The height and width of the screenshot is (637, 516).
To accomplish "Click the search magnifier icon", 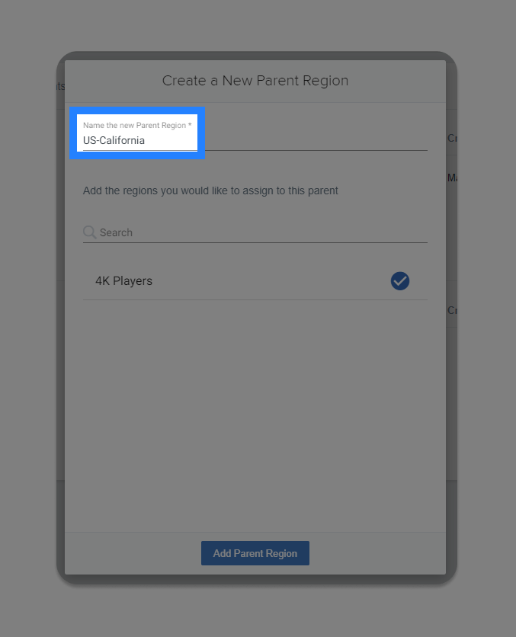I will 89,232.
